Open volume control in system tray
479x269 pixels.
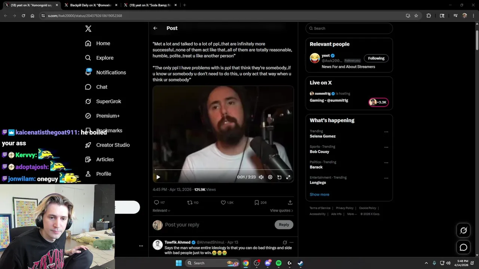(448, 263)
